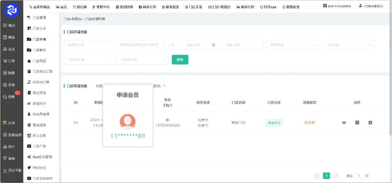Open 门店商品订单 in the submenu

point(40,72)
